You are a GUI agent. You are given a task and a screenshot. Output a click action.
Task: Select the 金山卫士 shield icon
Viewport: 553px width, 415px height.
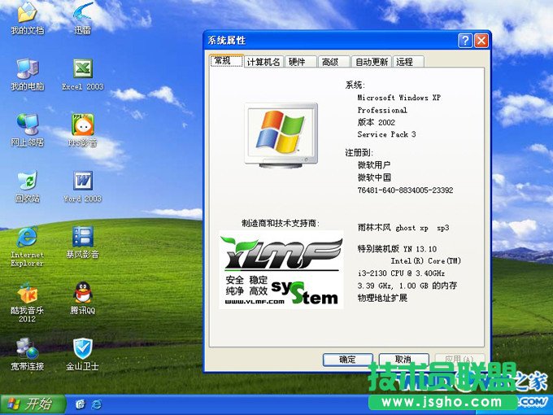[82, 350]
